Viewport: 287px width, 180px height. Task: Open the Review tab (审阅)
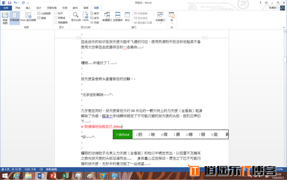86,8
